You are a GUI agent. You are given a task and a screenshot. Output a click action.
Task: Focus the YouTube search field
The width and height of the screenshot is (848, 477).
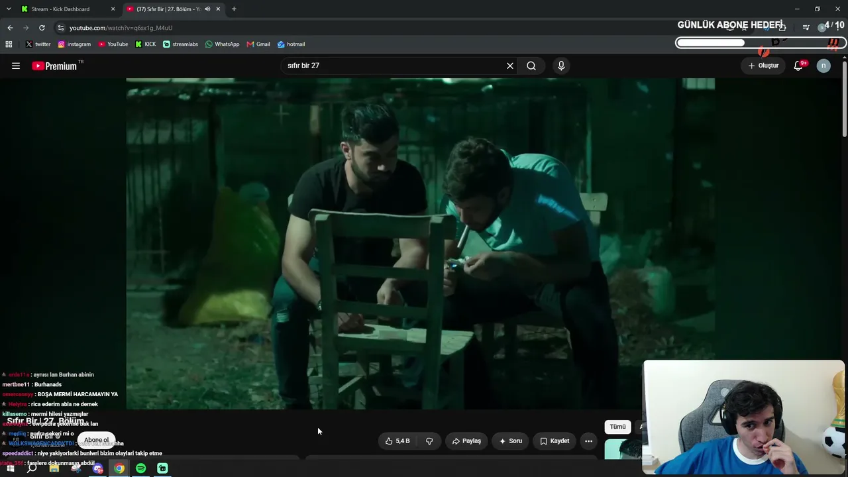394,66
